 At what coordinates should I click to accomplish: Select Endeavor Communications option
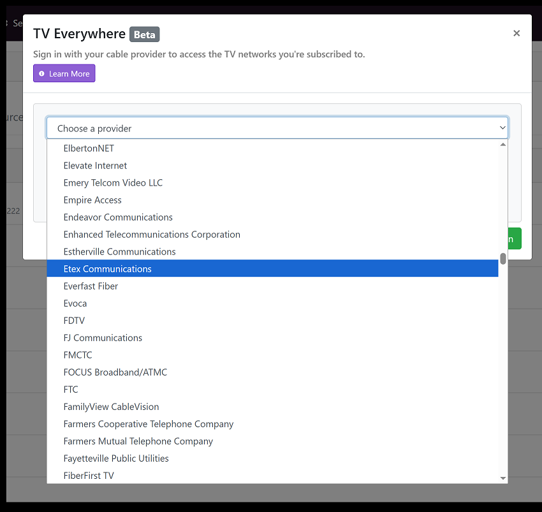point(118,217)
